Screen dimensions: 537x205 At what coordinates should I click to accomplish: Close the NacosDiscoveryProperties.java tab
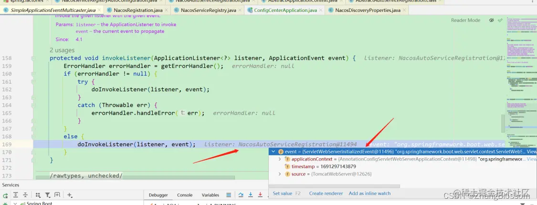coord(404,11)
